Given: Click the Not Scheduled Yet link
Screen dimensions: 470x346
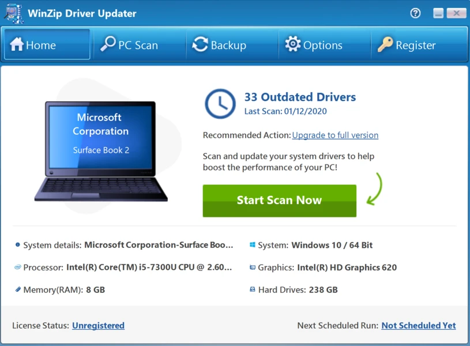Looking at the screenshot, I should [419, 326].
